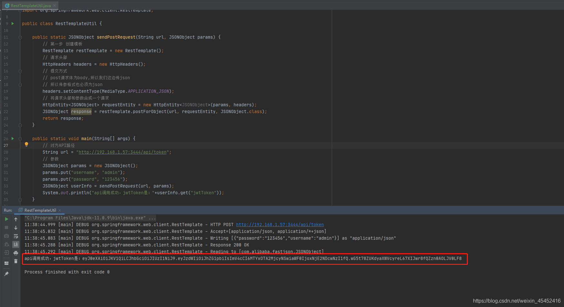564x307 pixels.
Task: Click class name RestTemplateUtil on line 9
Action: [76, 24]
